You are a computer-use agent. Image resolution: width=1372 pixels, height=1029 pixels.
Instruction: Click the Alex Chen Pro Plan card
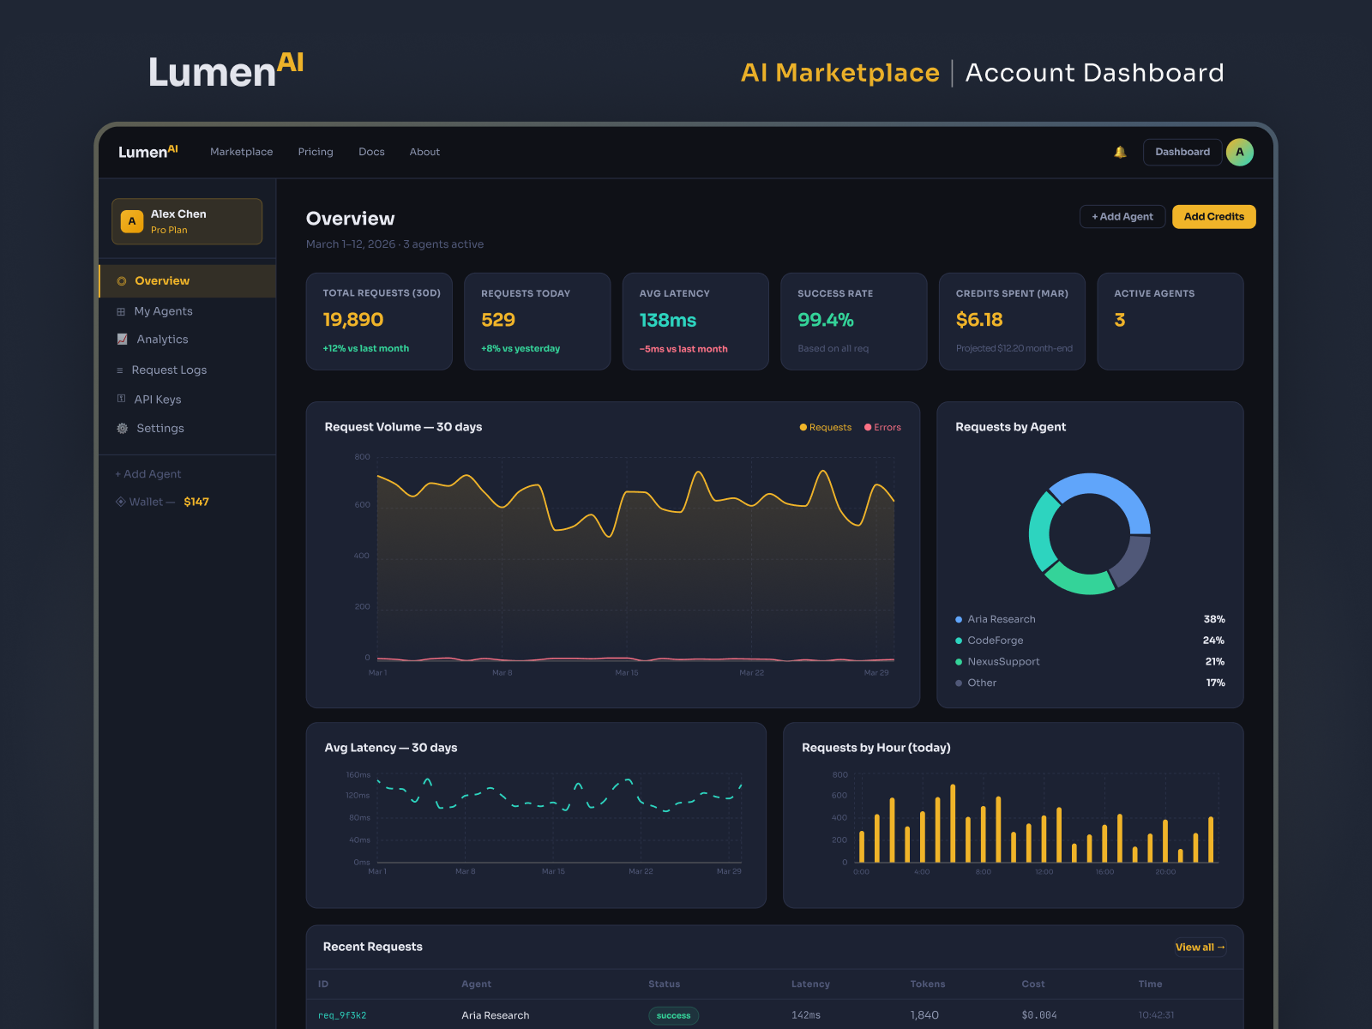point(187,221)
